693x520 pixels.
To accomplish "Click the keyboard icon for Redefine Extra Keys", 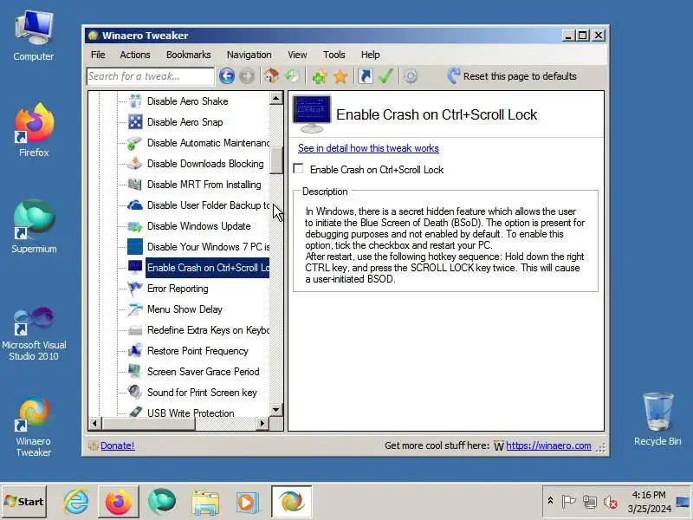I will (135, 330).
